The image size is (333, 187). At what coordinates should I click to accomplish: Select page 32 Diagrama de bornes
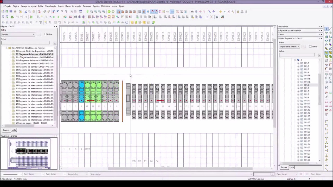[x=34, y=64]
